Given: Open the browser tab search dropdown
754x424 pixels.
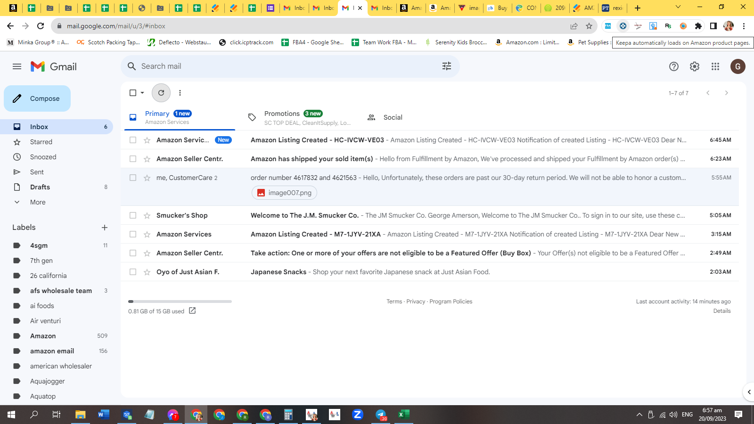Looking at the screenshot, I should coord(678,7).
